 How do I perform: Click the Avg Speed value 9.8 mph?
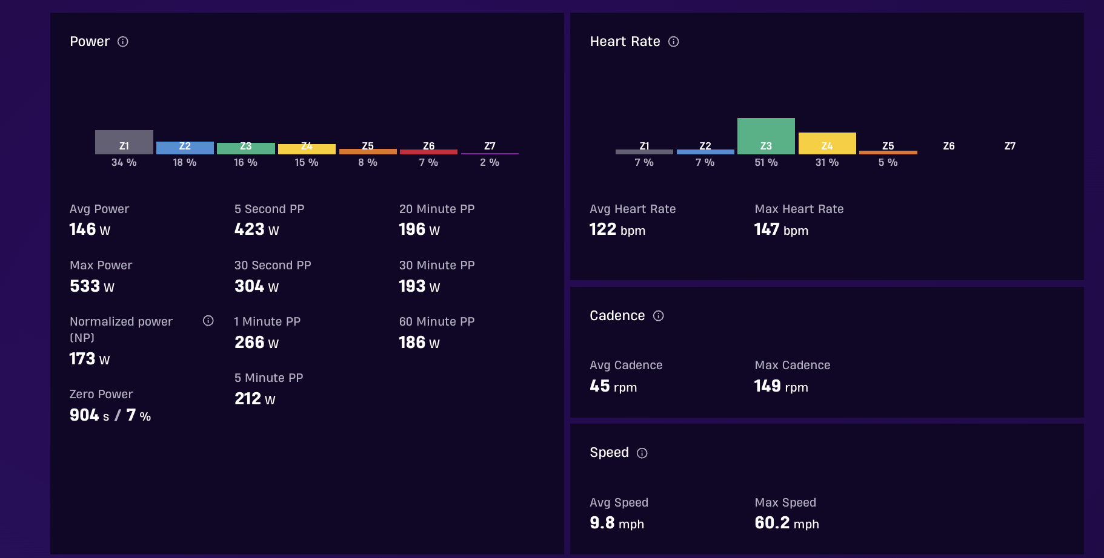coord(617,523)
